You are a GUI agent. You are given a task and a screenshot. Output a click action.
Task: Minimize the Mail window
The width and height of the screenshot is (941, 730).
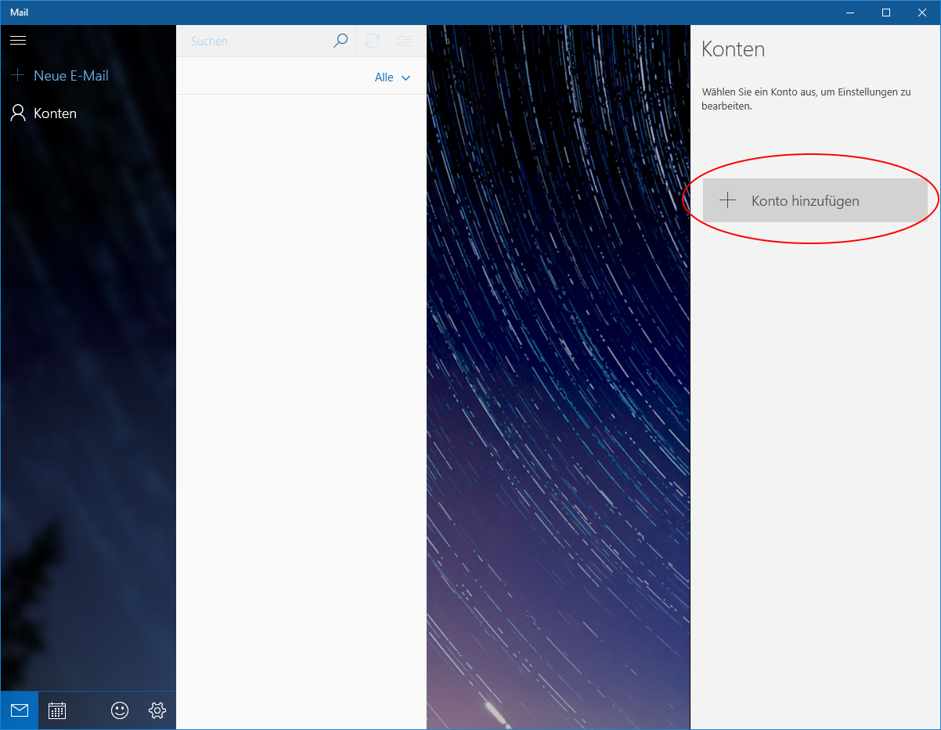click(x=850, y=13)
